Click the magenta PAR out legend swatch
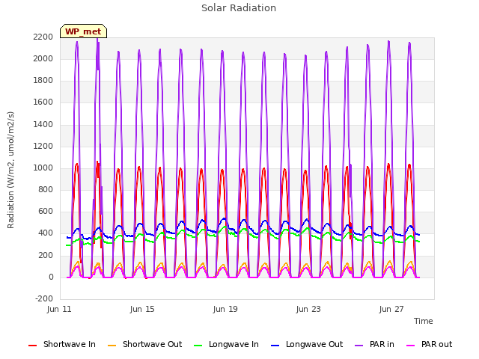This screenshot has width=479, height=359. point(411,346)
